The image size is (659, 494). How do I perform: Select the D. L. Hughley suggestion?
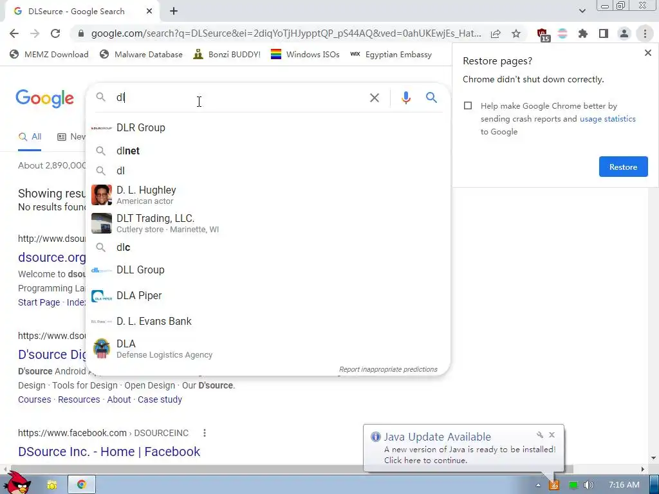click(268, 195)
